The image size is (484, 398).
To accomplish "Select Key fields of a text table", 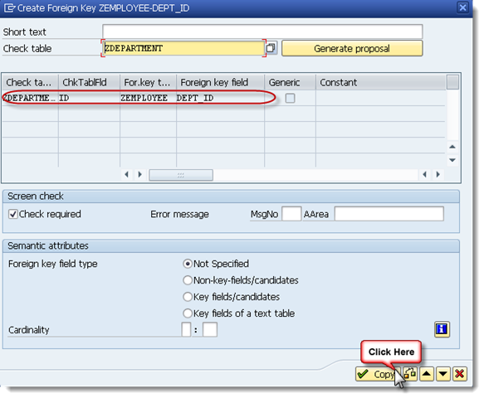I will tap(188, 313).
